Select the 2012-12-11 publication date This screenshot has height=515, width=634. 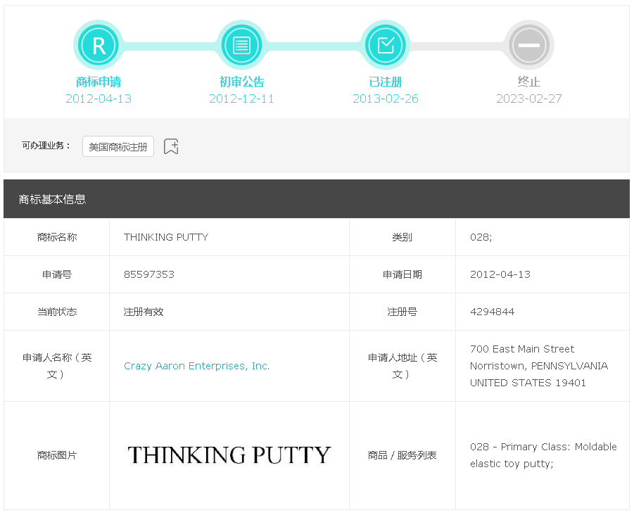pyautogui.click(x=241, y=98)
